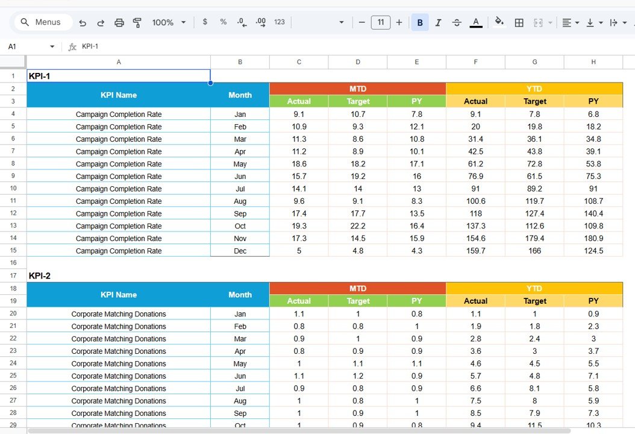Decrease decimal places
This screenshot has height=434, width=635.
[x=242, y=22]
